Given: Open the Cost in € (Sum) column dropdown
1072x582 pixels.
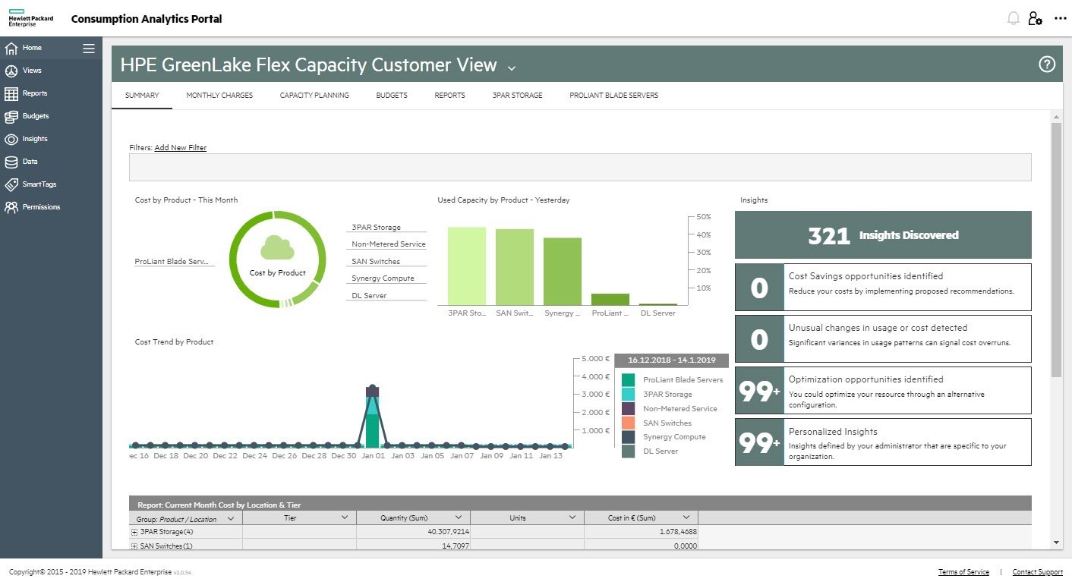Looking at the screenshot, I should (686, 518).
